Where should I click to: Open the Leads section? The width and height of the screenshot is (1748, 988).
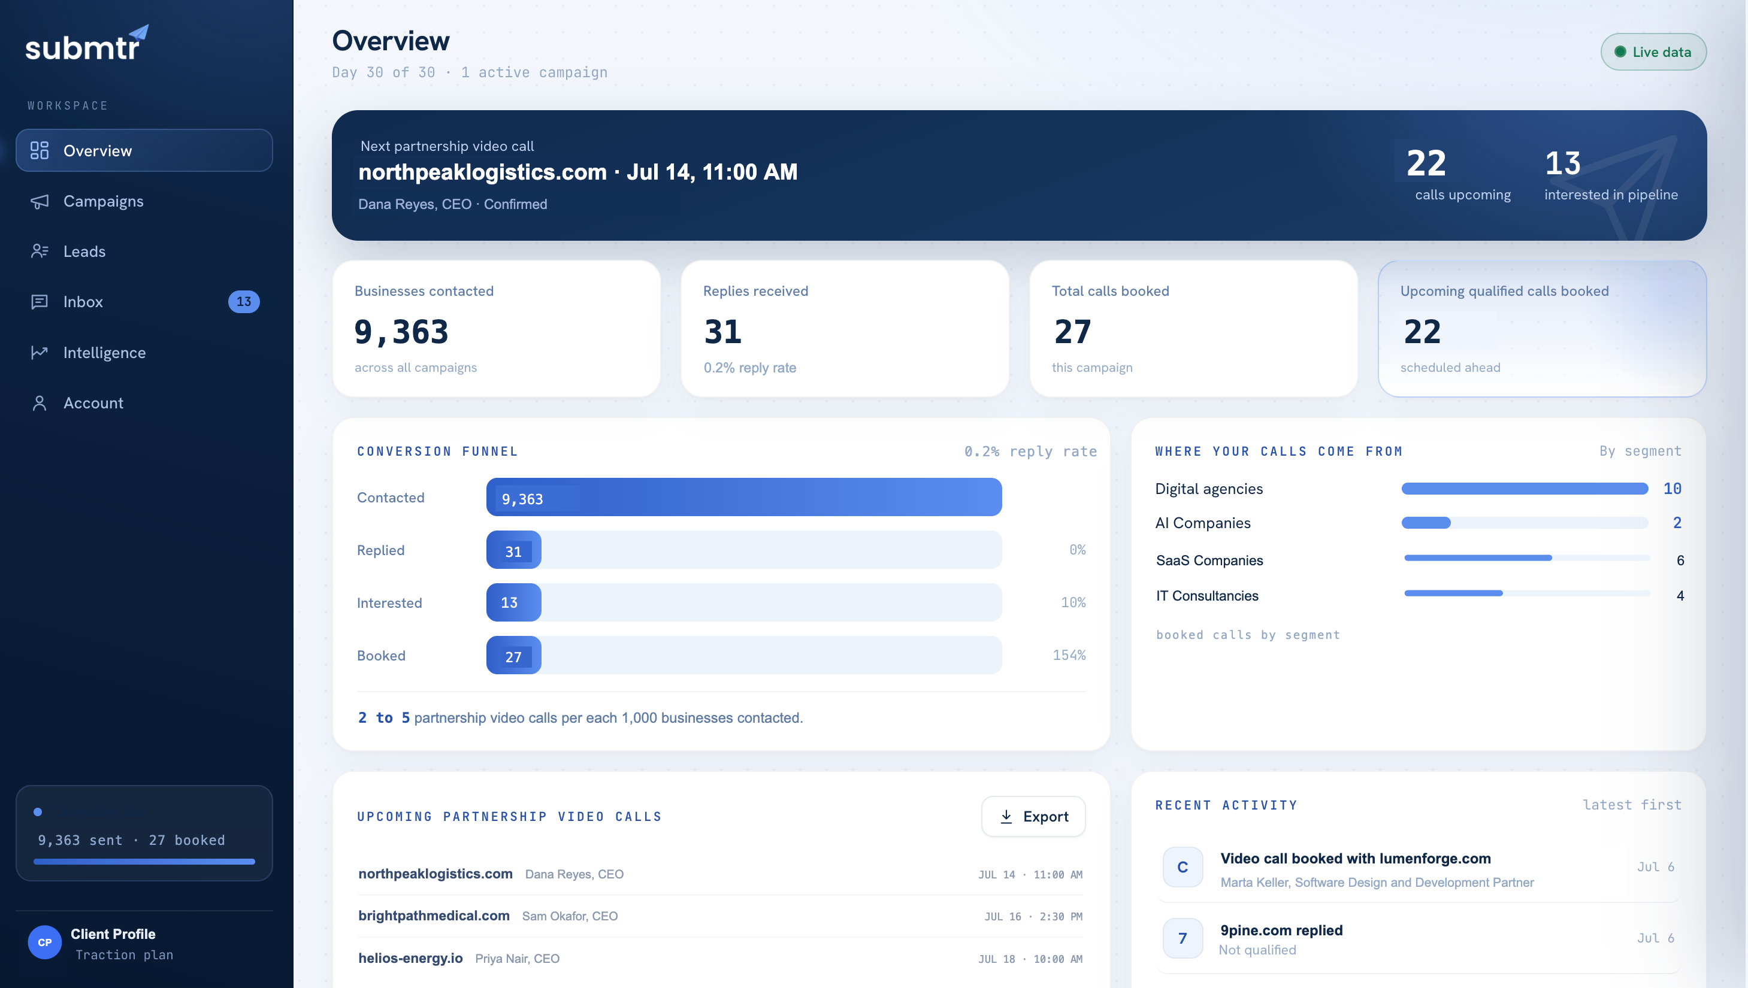pyautogui.click(x=144, y=251)
